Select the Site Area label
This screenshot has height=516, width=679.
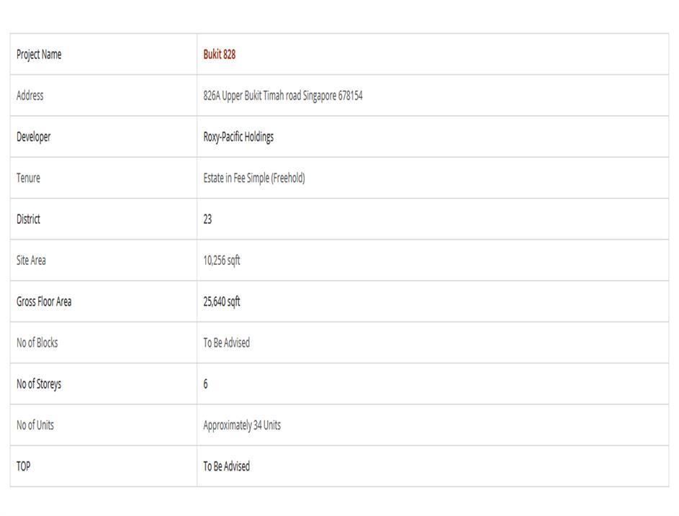point(32,261)
